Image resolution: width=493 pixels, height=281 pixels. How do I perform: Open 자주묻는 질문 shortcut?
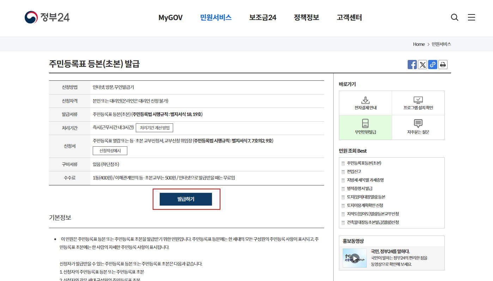[x=418, y=127]
